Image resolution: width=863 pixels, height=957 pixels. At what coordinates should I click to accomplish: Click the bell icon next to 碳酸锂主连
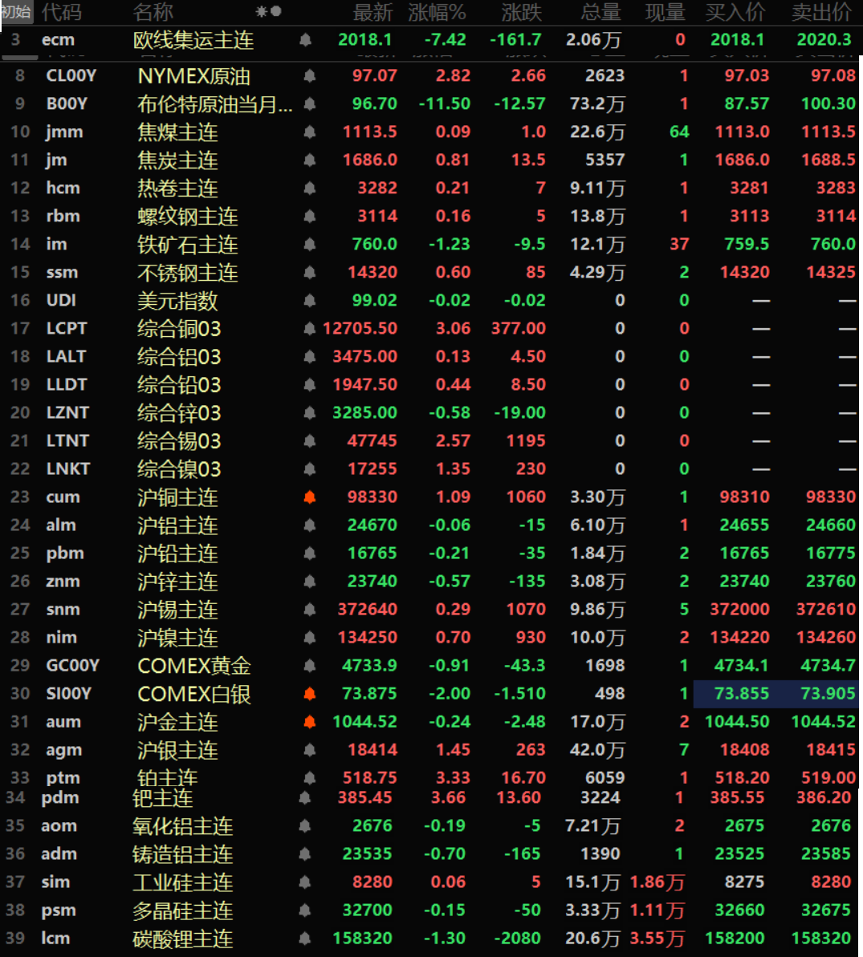(305, 939)
